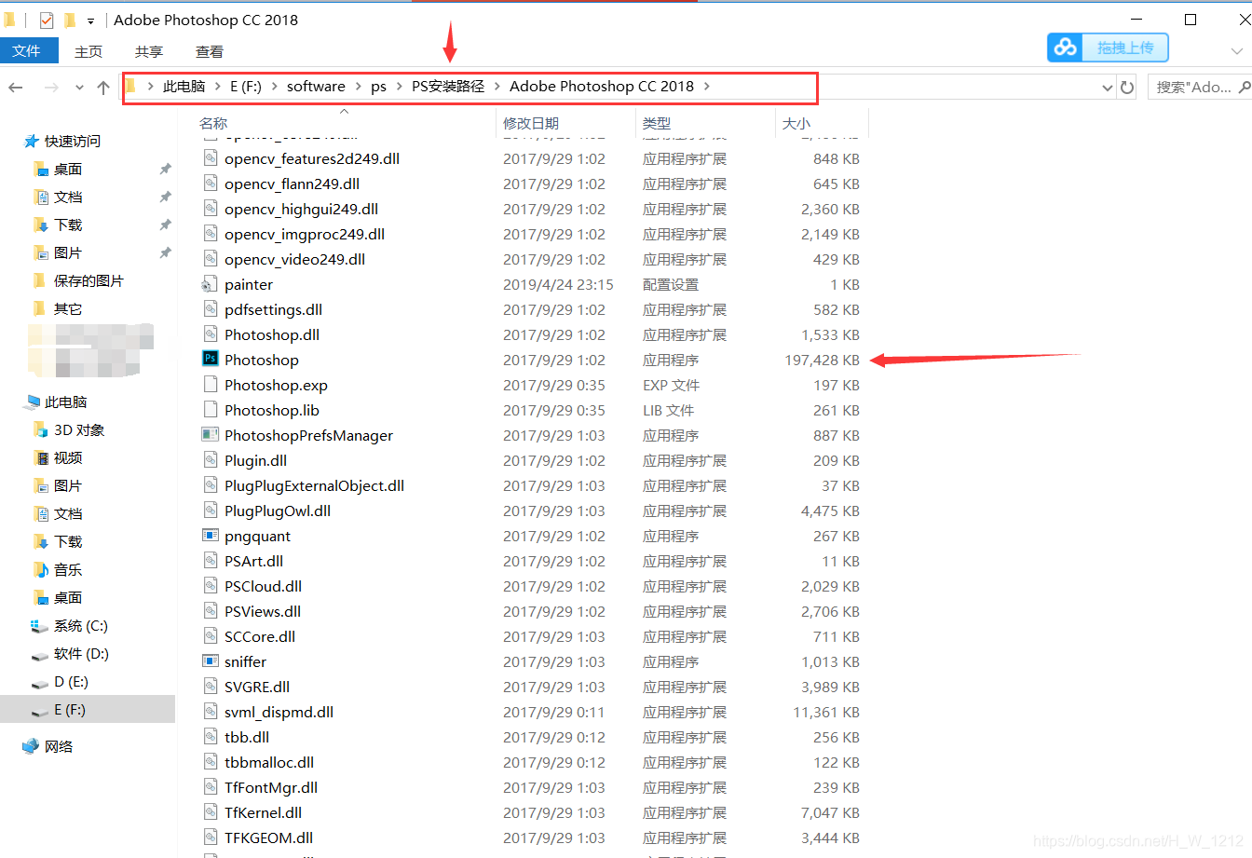
Task: Click software in the address breadcrumb
Action: tap(316, 87)
